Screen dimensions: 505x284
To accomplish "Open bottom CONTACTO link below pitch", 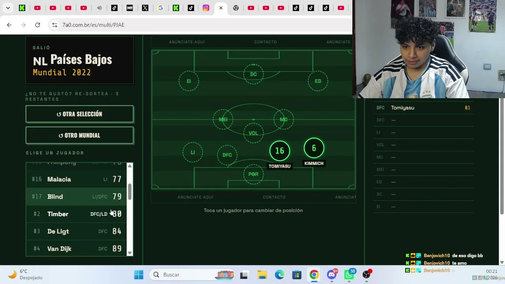I will click(274, 197).
